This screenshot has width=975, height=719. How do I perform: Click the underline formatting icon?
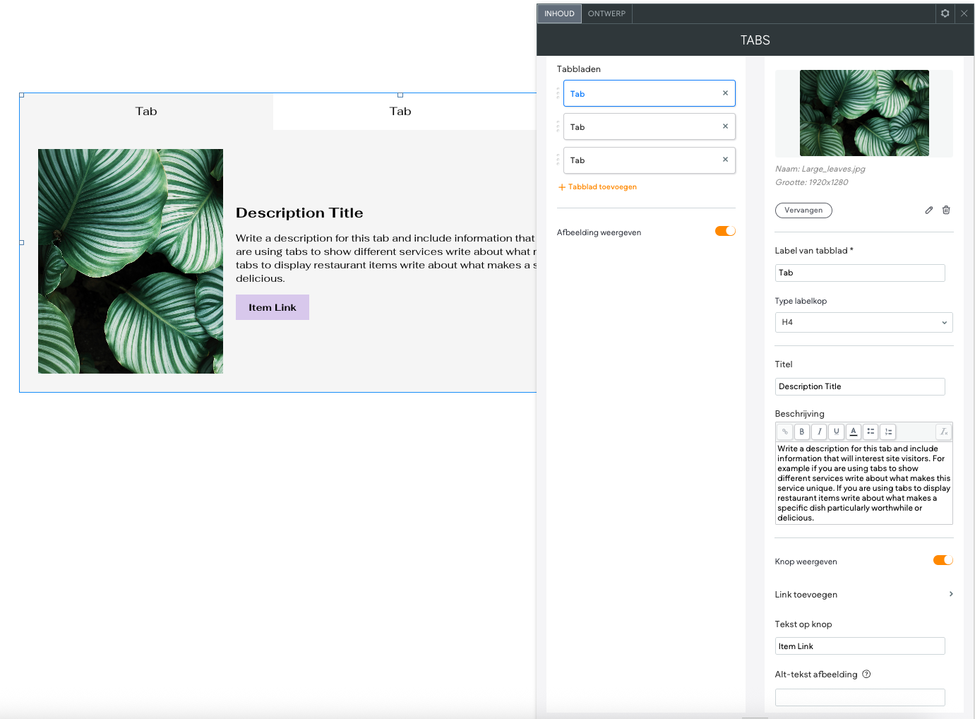[836, 432]
